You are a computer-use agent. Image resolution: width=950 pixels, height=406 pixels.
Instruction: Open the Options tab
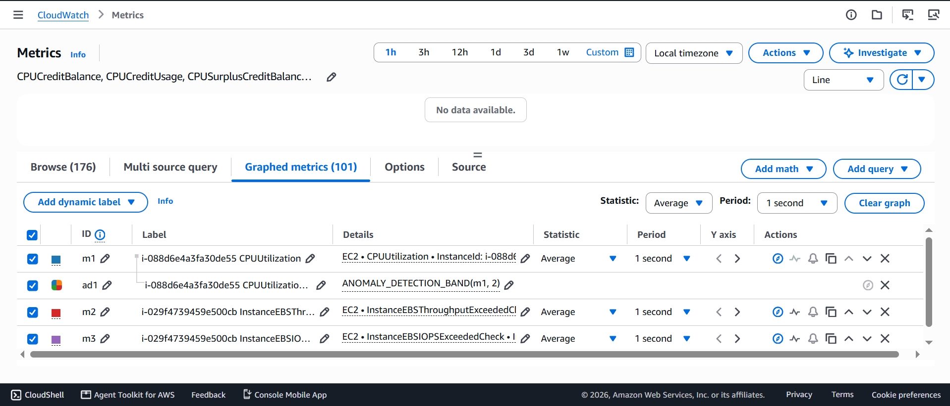tap(404, 167)
